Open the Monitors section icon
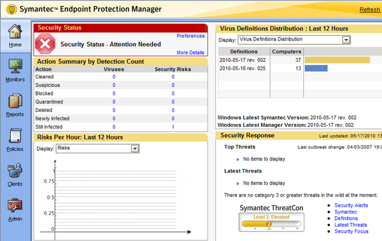This screenshot has width=382, height=241. 15,66
